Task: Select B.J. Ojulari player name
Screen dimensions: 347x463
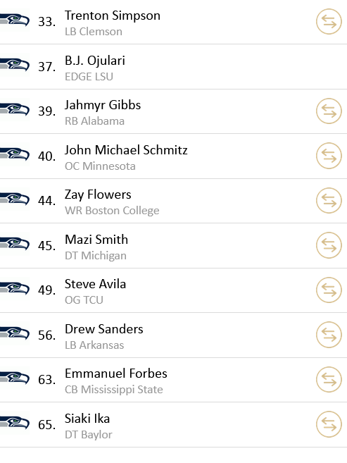Action: 95,61
